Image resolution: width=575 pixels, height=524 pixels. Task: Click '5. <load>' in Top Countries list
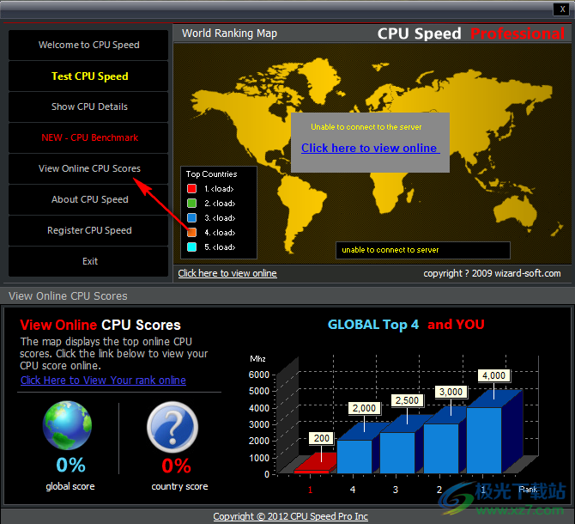coord(220,247)
